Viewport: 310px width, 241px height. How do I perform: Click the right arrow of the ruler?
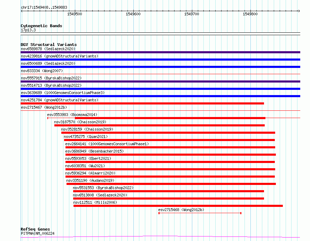(299, 11)
